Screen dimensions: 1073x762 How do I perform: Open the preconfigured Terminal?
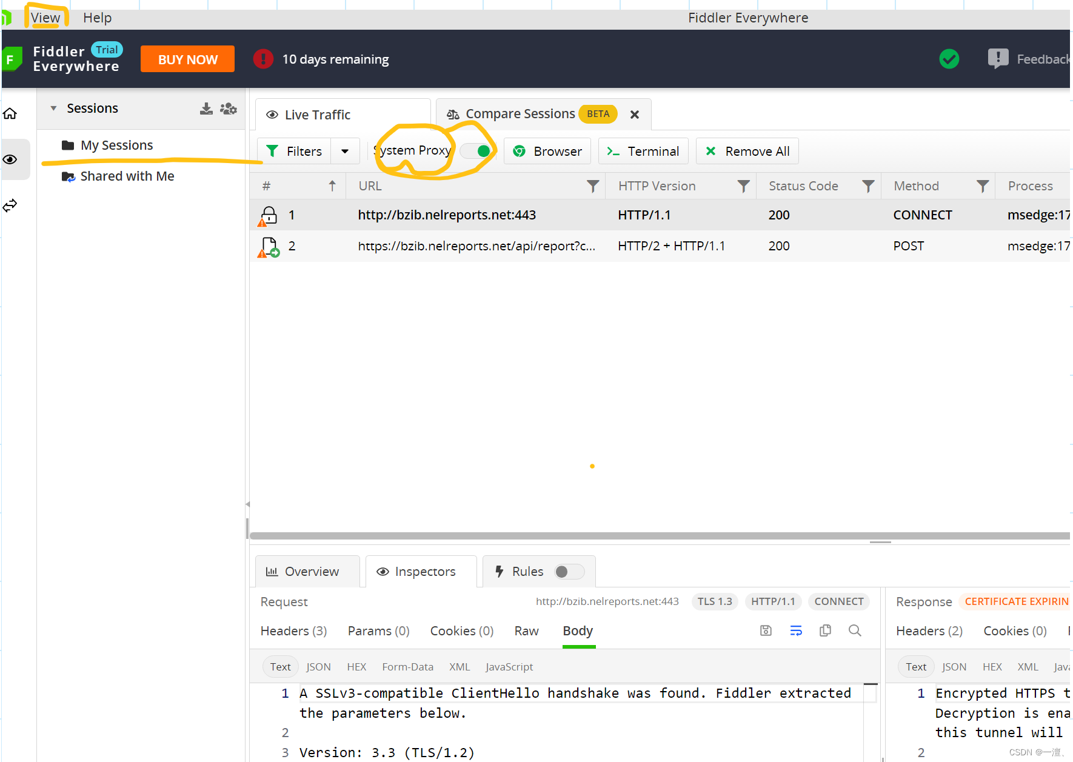click(643, 151)
